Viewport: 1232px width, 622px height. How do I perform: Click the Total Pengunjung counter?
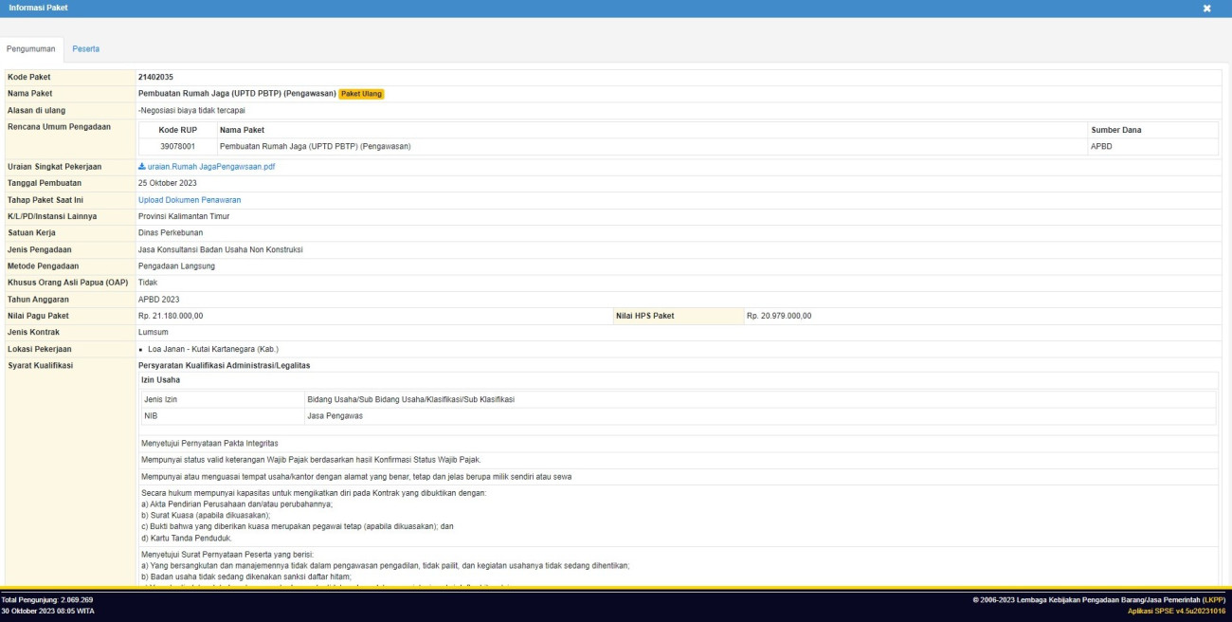coord(47,600)
